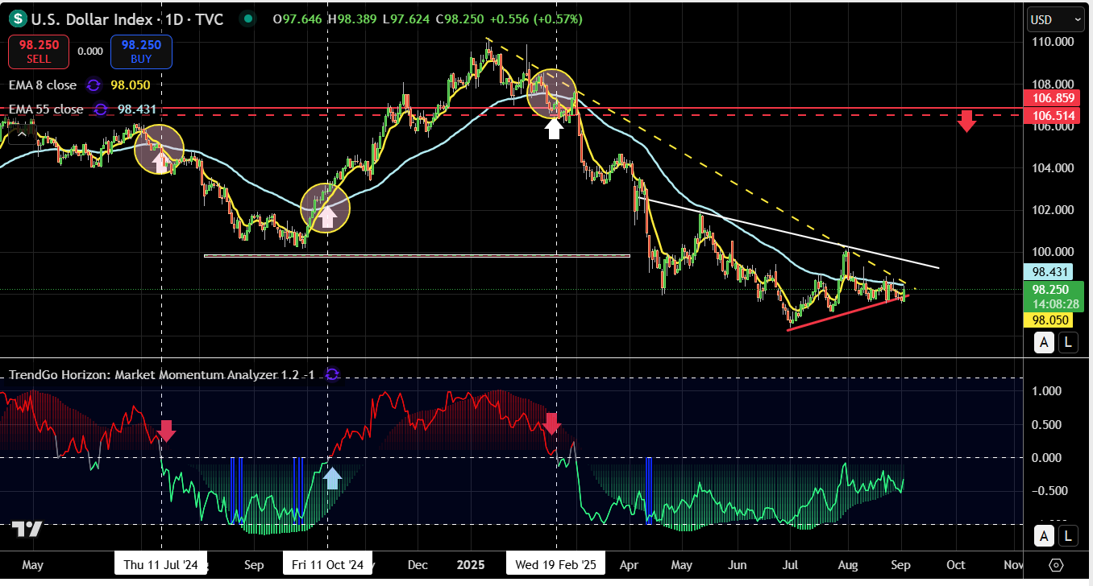Click the TrendGo Horizon indicator title
Screen dimensions: 1093x586
pyautogui.click(x=161, y=375)
